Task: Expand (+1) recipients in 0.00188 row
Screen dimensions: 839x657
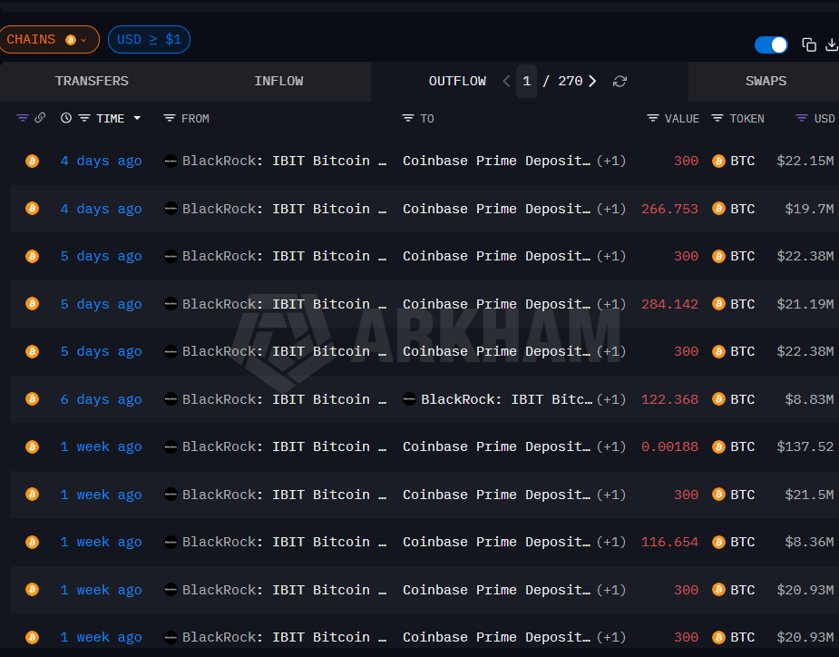Action: 611,446
